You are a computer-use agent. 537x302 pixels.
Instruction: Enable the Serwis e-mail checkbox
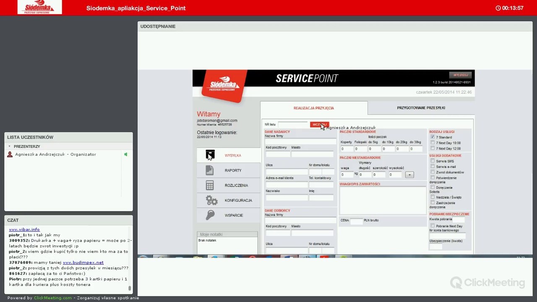tap(433, 167)
